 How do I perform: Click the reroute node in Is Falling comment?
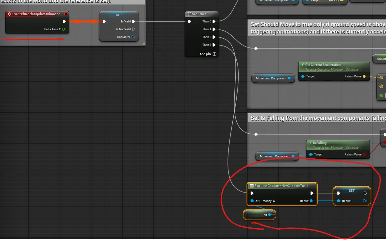[256, 134]
